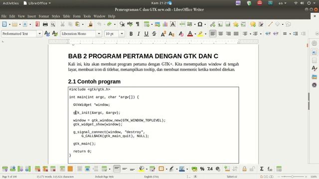Click the New document icon
Image resolution: width=319 pixels, height=179 pixels.
coord(4,24)
